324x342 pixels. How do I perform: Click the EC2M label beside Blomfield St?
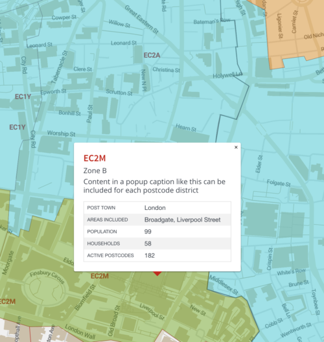[100, 276]
